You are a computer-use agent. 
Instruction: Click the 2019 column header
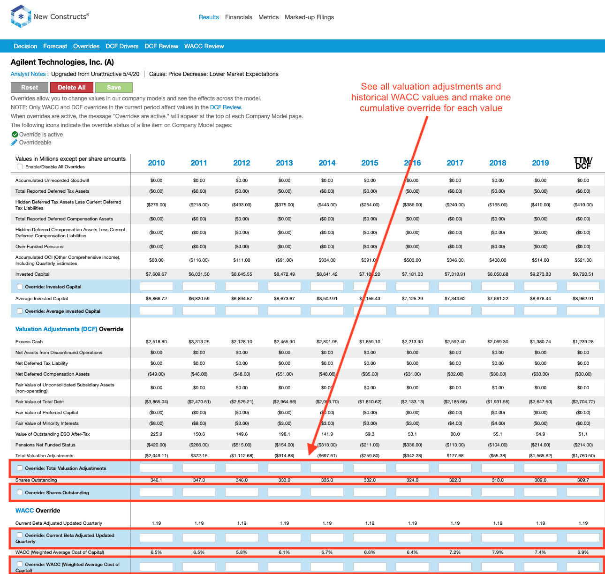coord(540,163)
